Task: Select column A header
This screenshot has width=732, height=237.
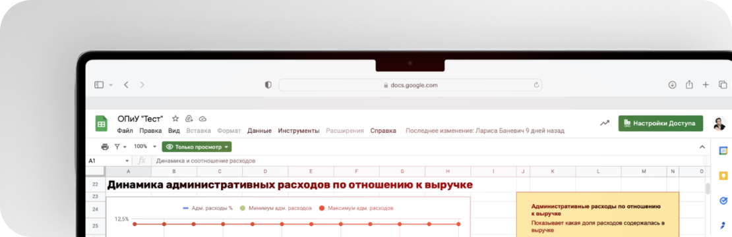Action: [x=129, y=172]
